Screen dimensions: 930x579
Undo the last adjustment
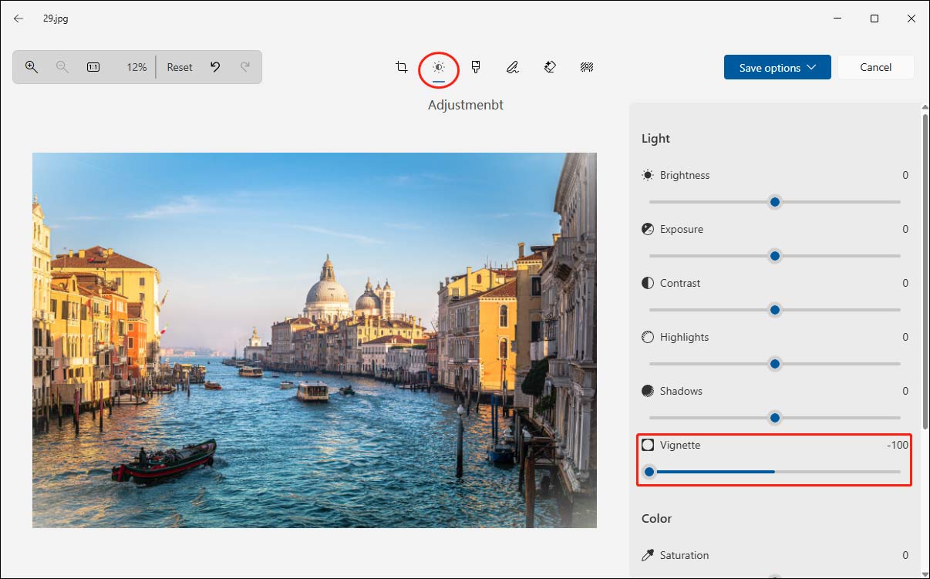[216, 67]
